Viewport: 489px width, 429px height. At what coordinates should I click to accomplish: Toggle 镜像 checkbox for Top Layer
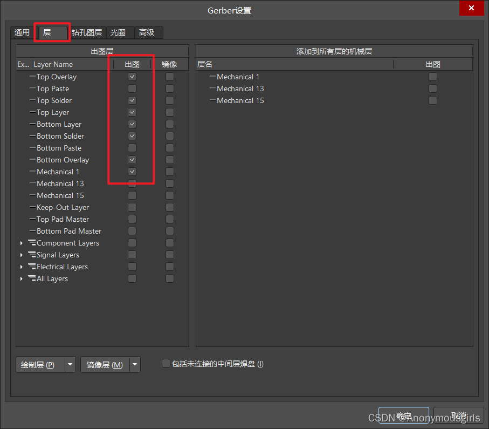pyautogui.click(x=170, y=112)
